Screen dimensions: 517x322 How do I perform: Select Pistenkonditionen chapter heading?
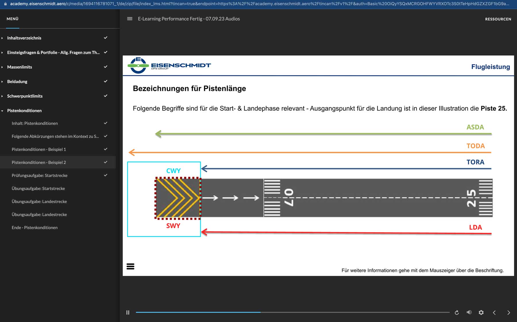pyautogui.click(x=24, y=111)
